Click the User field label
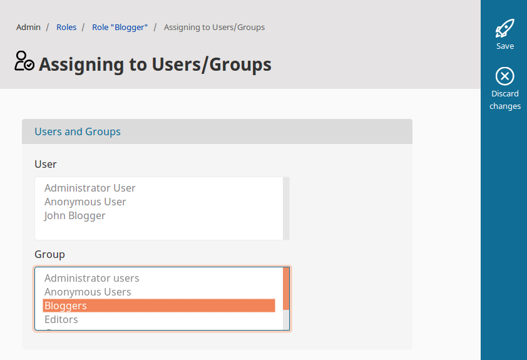 coord(46,164)
